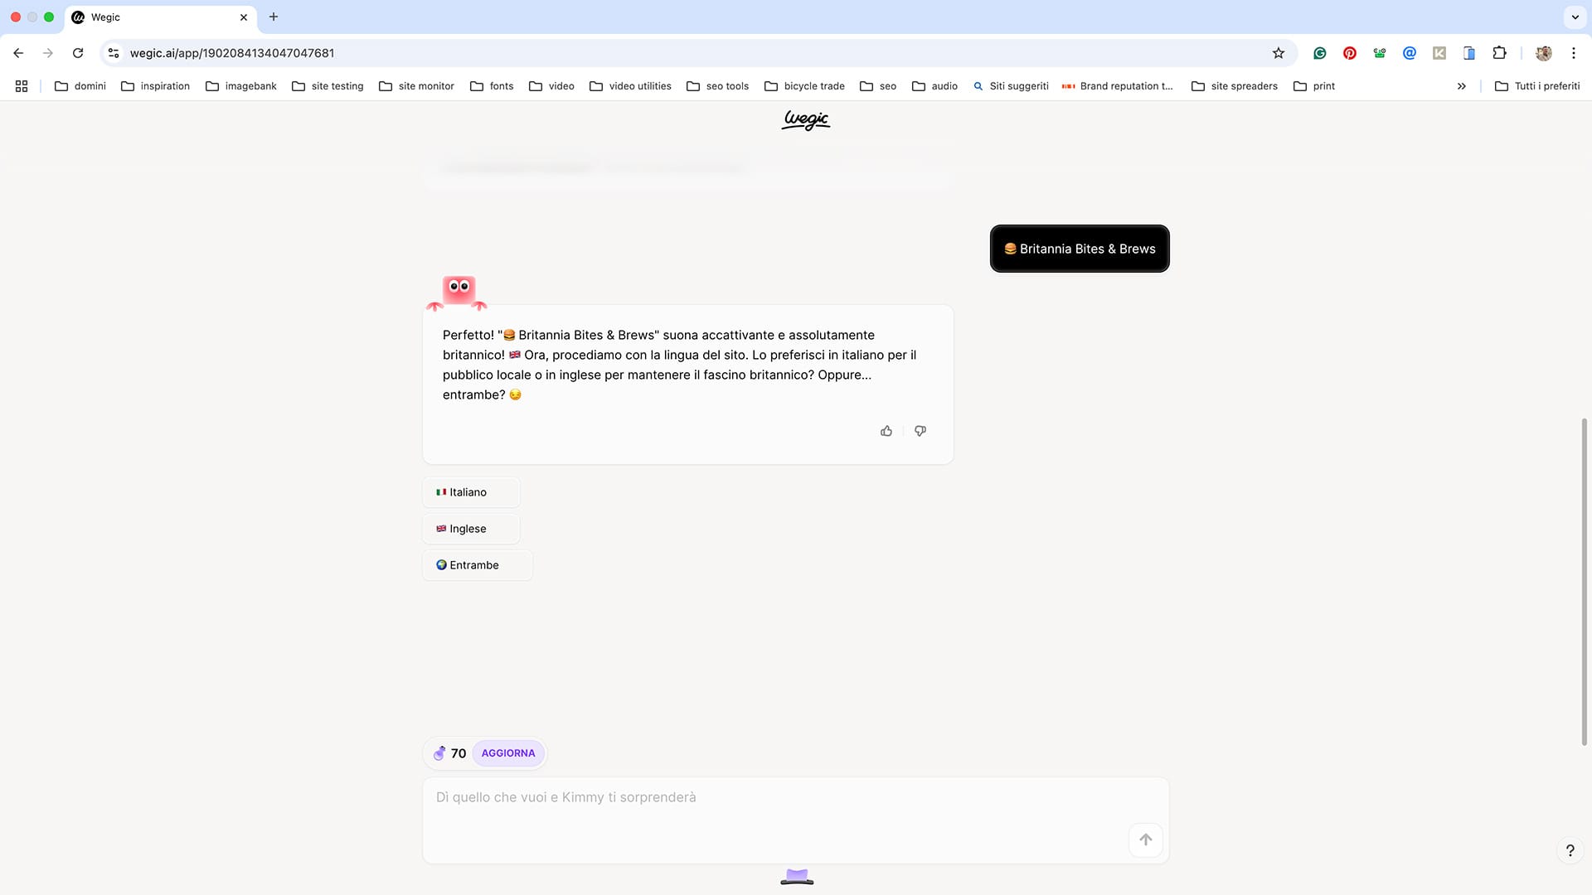
Task: Open the 'seo tools' bookmarks folder
Action: click(717, 86)
